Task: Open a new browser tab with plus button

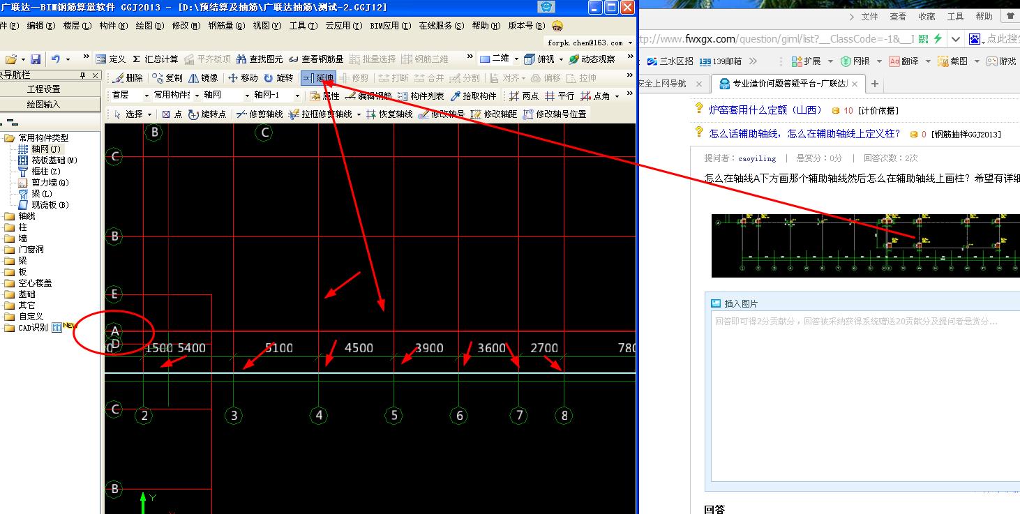Action: (x=874, y=84)
